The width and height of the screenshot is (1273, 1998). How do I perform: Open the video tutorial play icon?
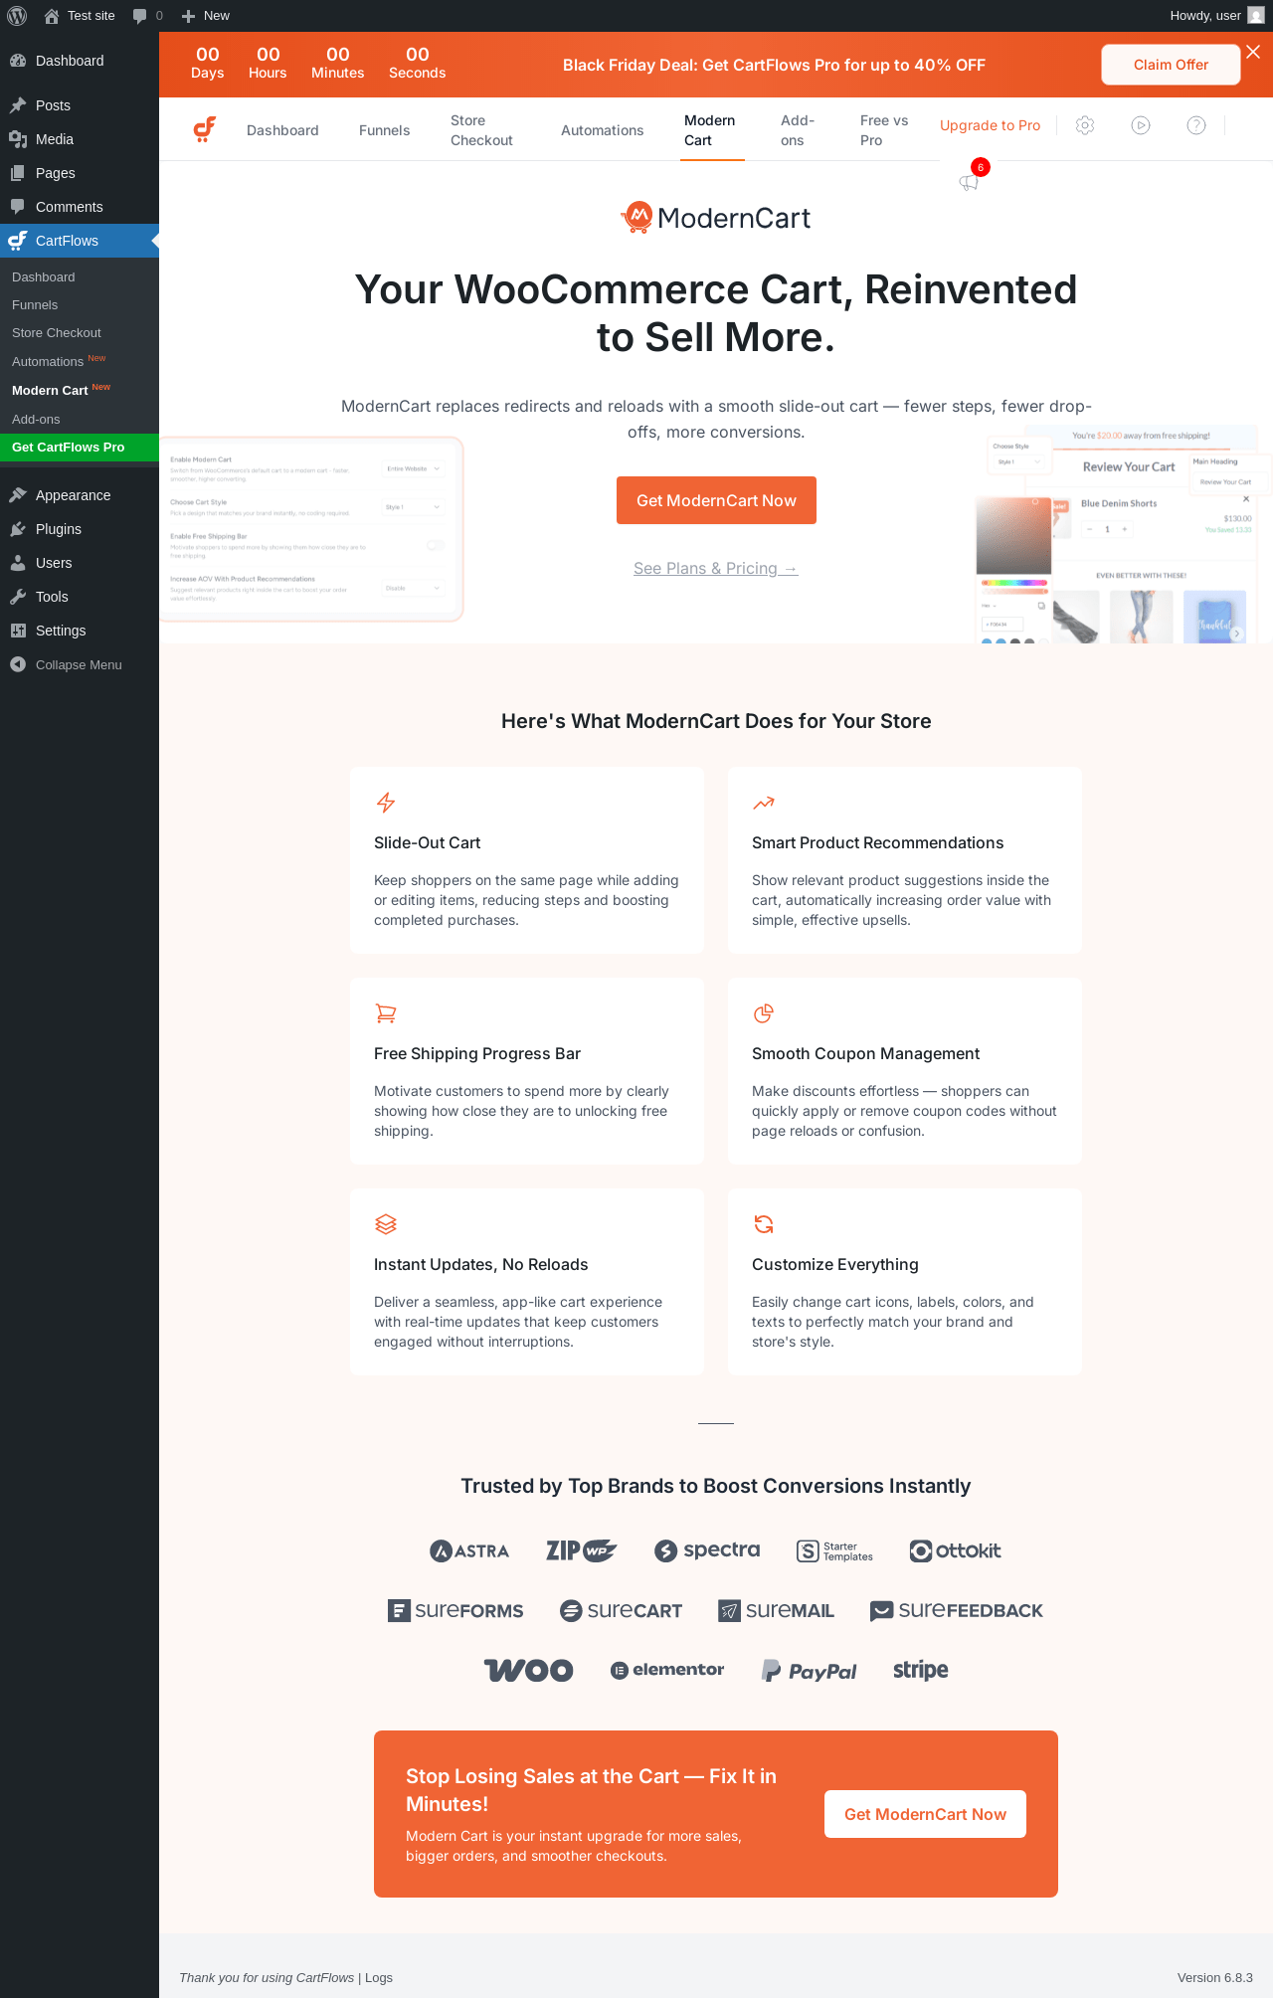[x=1141, y=125]
